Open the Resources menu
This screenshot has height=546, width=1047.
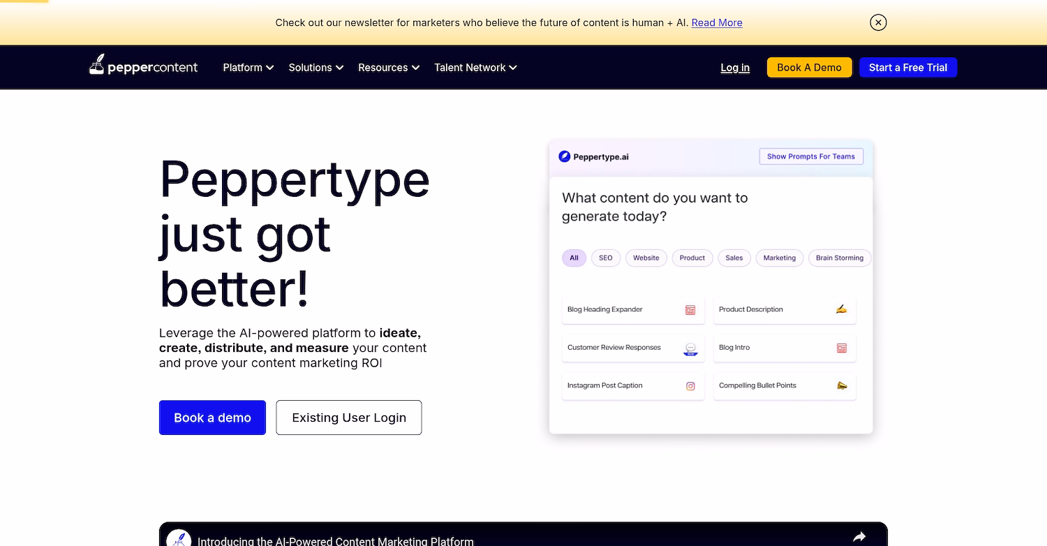[388, 67]
